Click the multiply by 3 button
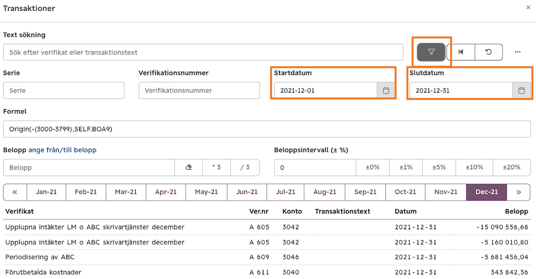Image resolution: width=536 pixels, height=279 pixels. pyautogui.click(x=217, y=168)
